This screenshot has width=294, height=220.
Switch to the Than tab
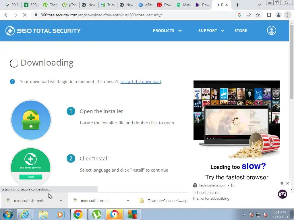[51, 5]
